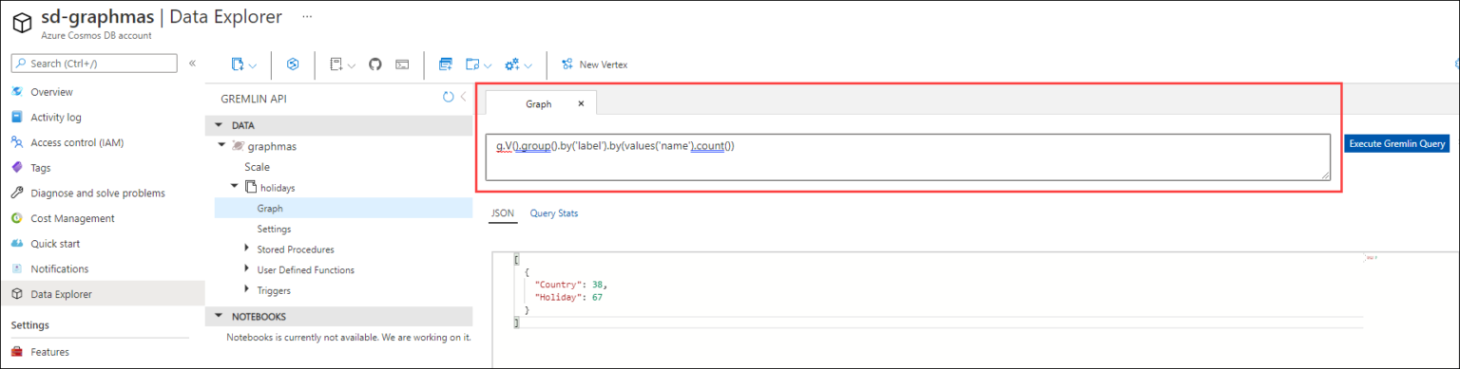Click the Search (Ctrl+/) box
This screenshot has width=1460, height=369.
[93, 63]
